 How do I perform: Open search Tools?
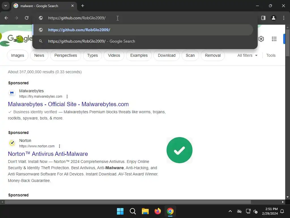[271, 55]
